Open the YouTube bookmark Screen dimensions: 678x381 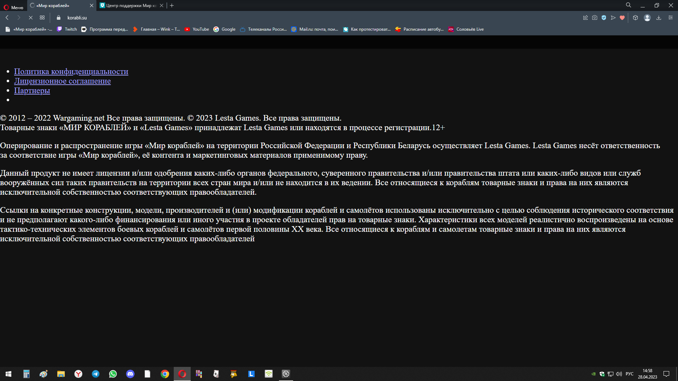(197, 29)
